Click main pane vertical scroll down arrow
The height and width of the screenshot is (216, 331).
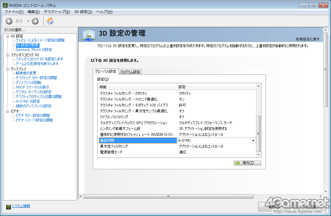[x=325, y=192]
